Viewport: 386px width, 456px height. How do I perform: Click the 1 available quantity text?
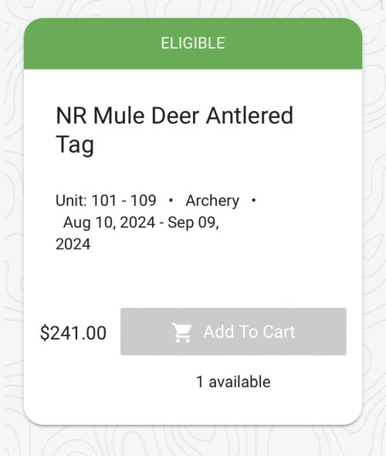pyautogui.click(x=233, y=382)
